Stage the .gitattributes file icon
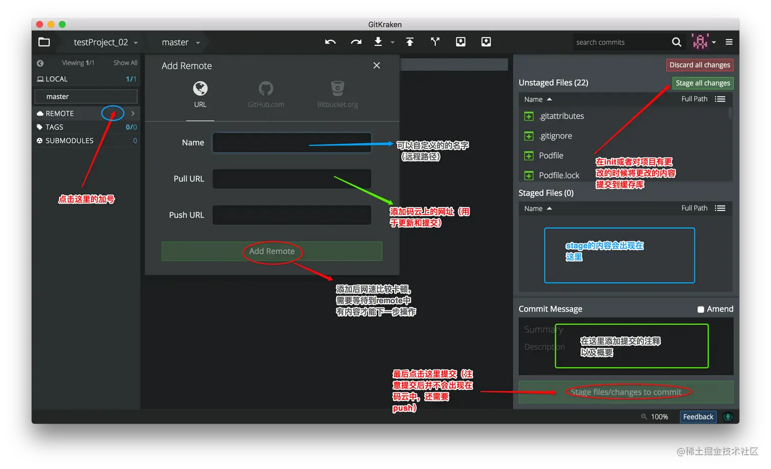 click(x=529, y=117)
